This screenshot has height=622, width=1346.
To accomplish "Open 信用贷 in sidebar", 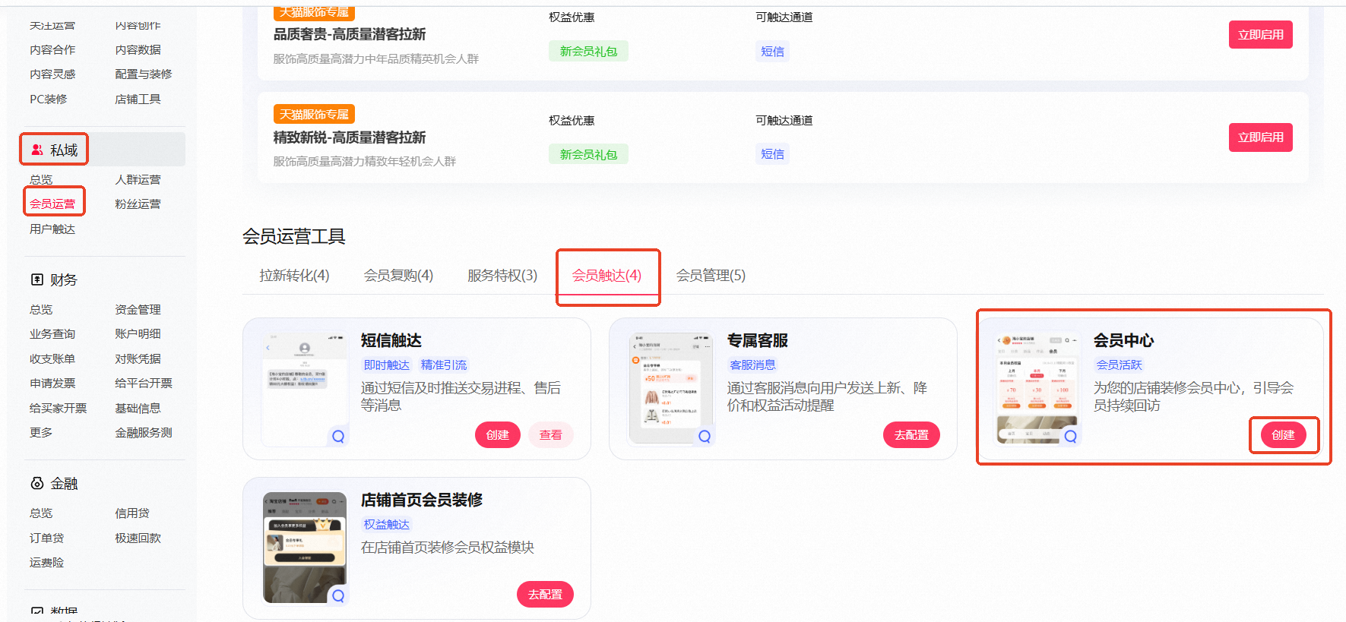I will (132, 513).
